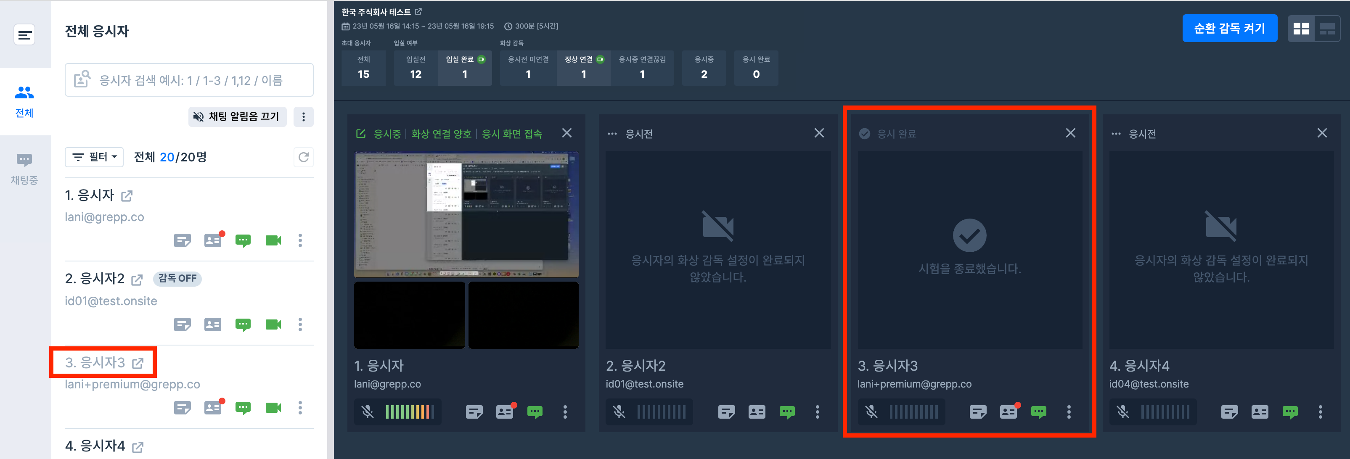Click refresh icon next to 전체 20/20명
This screenshot has height=459, width=1350.
[x=304, y=157]
